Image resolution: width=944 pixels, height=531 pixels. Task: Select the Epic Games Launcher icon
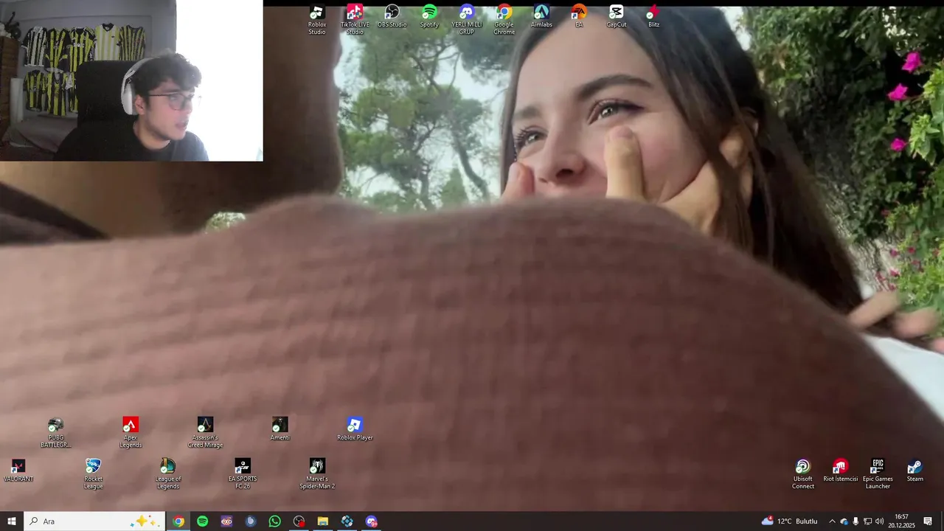878,474
